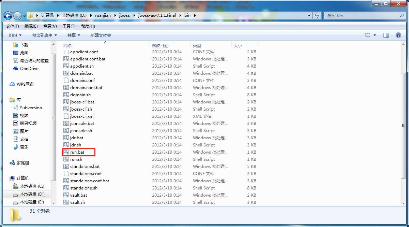The height and width of the screenshot is (227, 409).
Task: Open the 组织 dropdown menu
Action: point(15,35)
